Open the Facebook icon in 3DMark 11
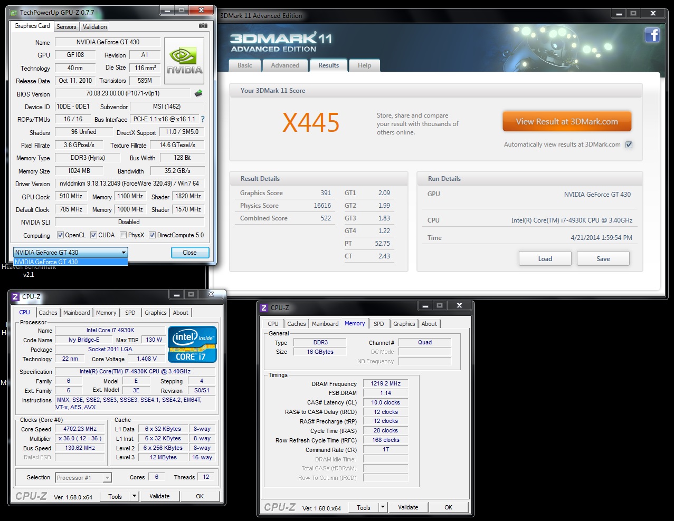Viewport: 674px width, 521px height. point(652,35)
